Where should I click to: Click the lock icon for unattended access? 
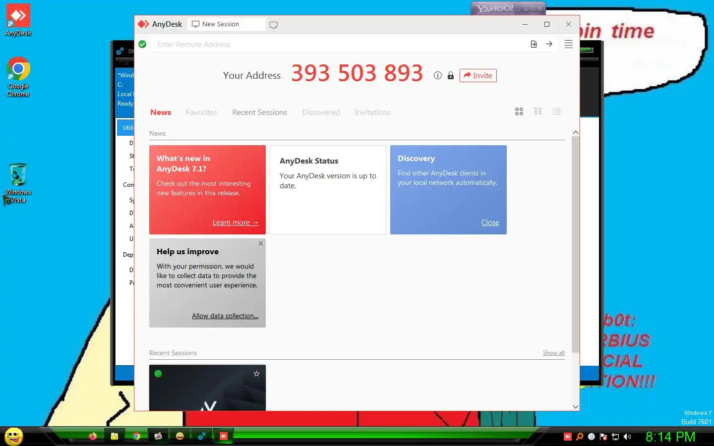click(x=450, y=75)
